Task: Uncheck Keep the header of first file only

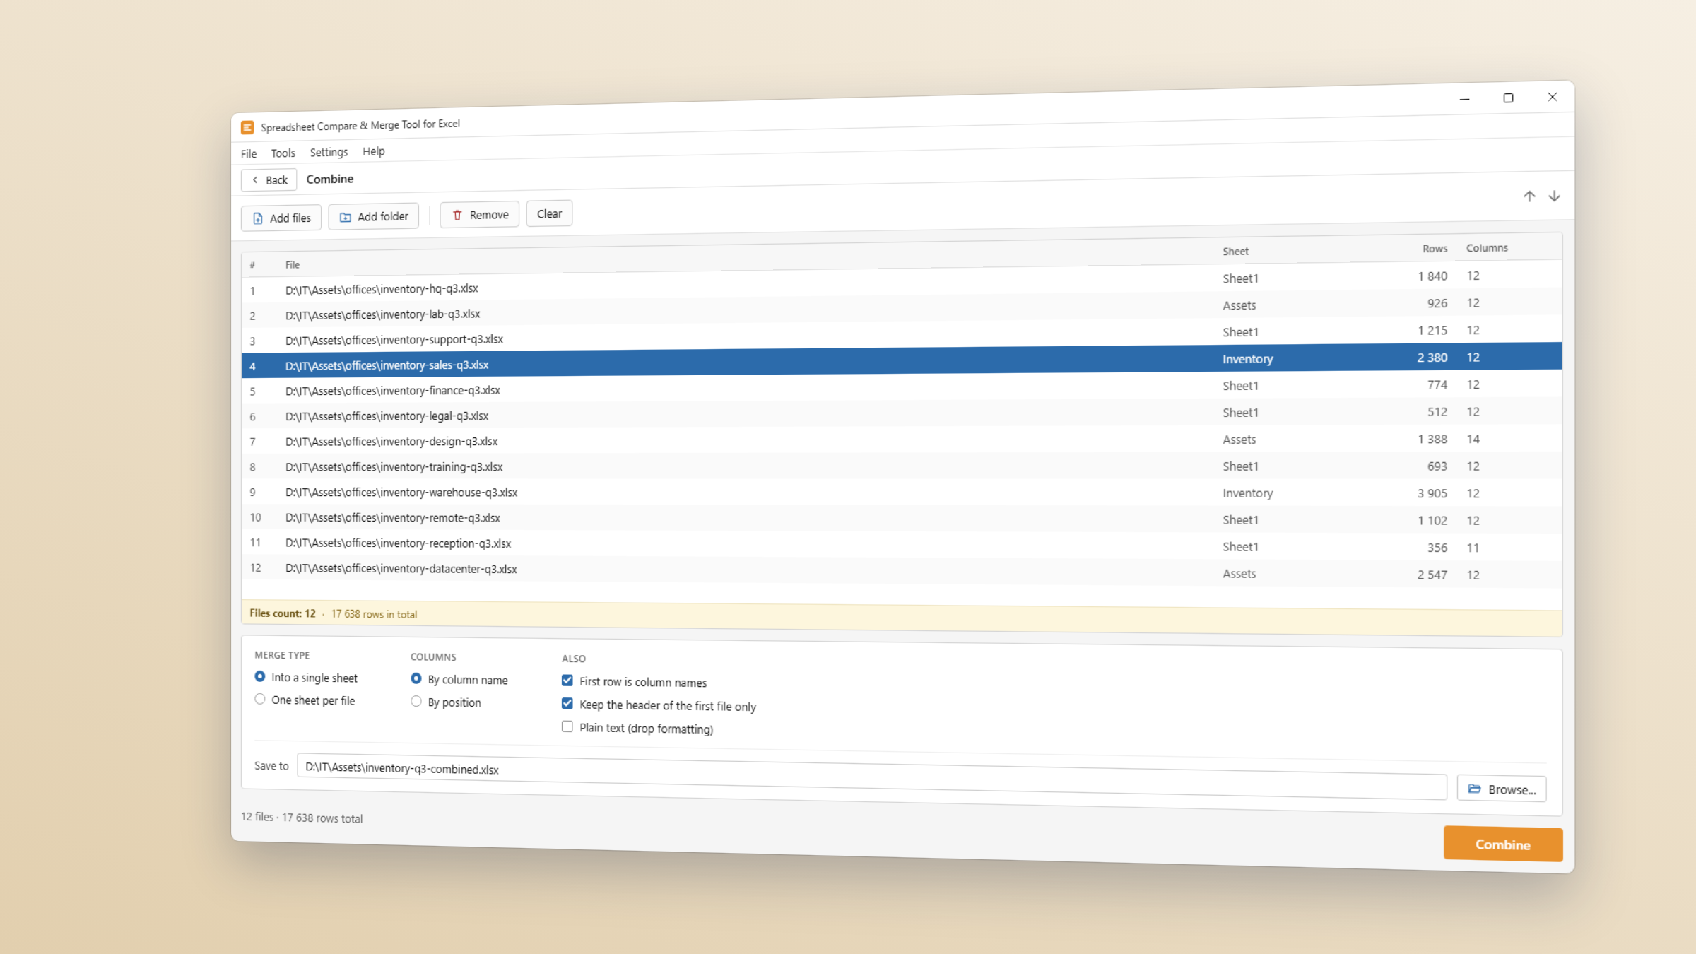Action: (659, 705)
